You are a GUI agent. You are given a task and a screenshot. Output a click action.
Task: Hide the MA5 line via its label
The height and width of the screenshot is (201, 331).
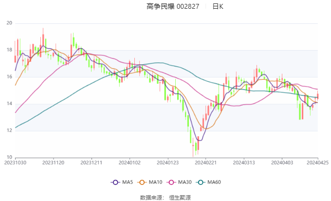click(128, 182)
